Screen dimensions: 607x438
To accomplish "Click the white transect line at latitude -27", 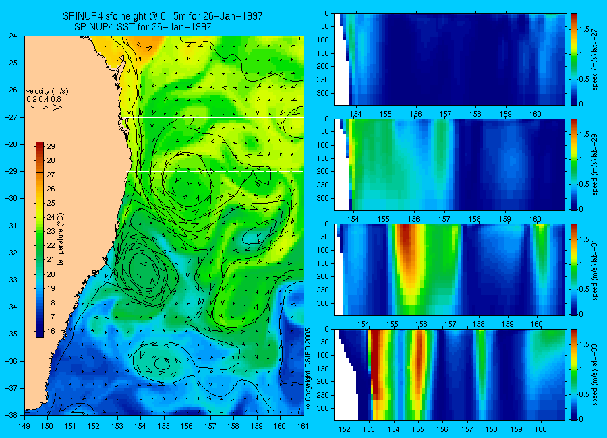I will [x=215, y=118].
